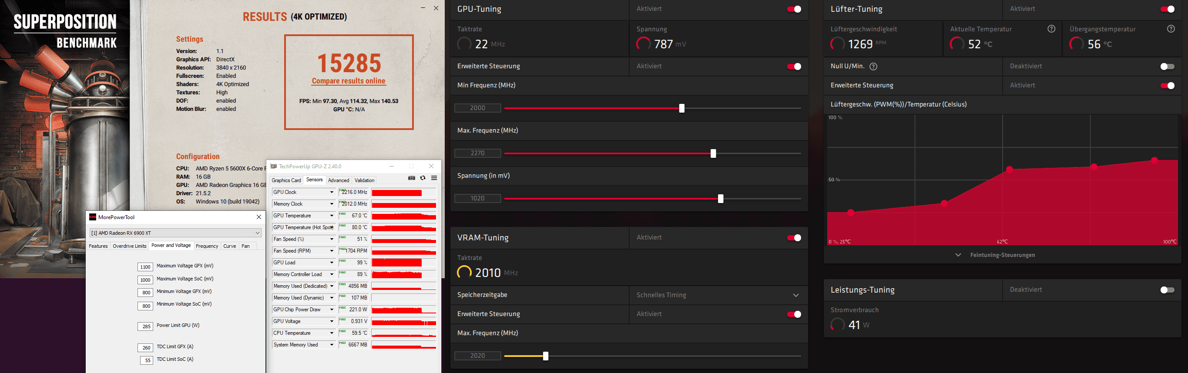1188x373 pixels.
Task: Select the GPU-Z Sensors tab
Action: [314, 180]
